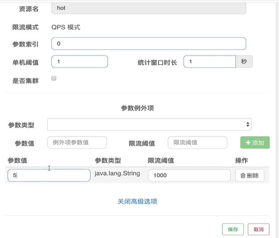Click the QPS 模式 text
Screen dimensions: 279x238
pos(66,27)
